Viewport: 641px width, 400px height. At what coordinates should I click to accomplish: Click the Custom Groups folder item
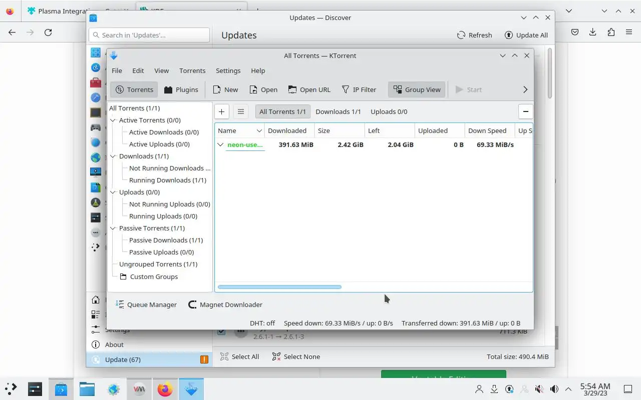tap(149, 276)
